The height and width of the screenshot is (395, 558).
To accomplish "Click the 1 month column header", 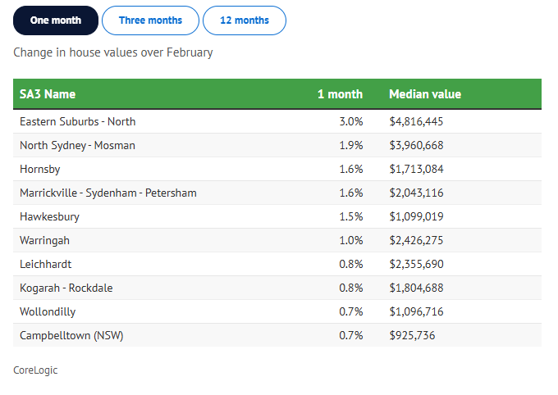I will [x=340, y=94].
